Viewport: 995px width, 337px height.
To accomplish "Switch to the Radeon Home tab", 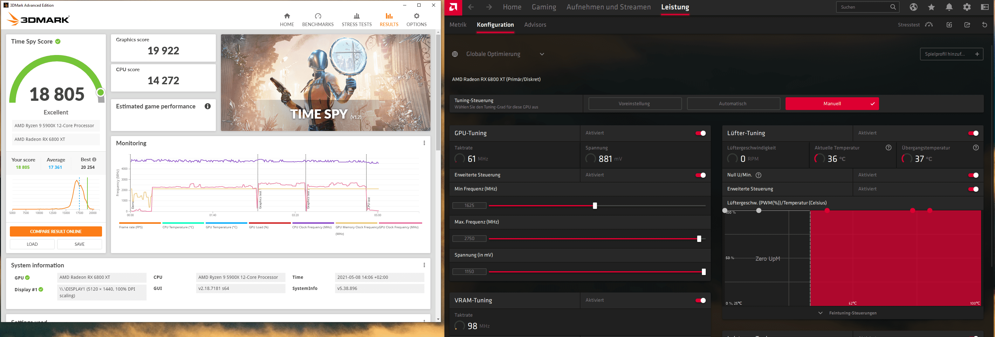I will tap(512, 7).
